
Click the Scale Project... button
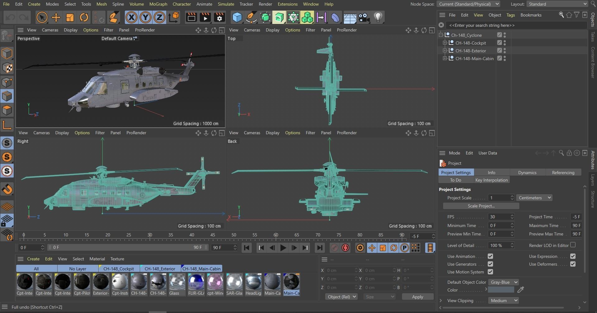[481, 206]
